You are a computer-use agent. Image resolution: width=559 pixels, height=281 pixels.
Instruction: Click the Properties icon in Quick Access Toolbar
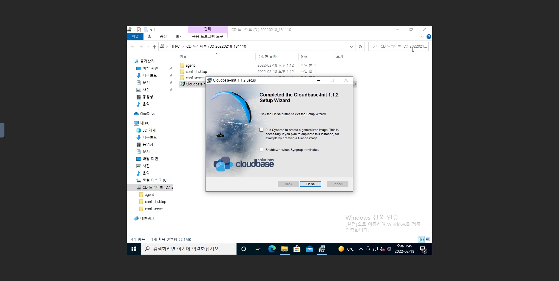pos(139,30)
